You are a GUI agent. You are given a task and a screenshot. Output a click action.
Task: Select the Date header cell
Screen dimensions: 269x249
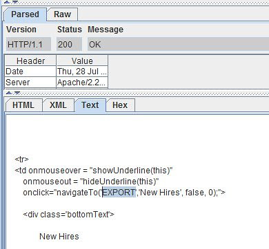click(x=30, y=72)
